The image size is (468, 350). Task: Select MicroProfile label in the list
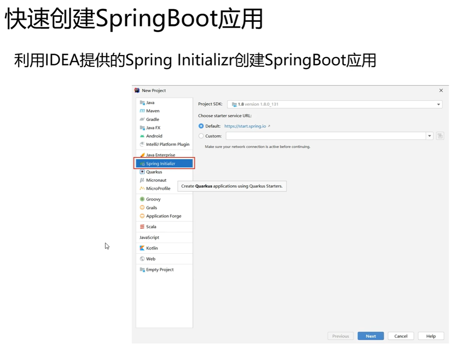point(158,188)
